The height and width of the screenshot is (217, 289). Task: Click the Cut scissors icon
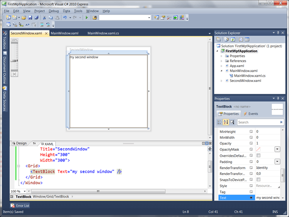(x=44, y=18)
